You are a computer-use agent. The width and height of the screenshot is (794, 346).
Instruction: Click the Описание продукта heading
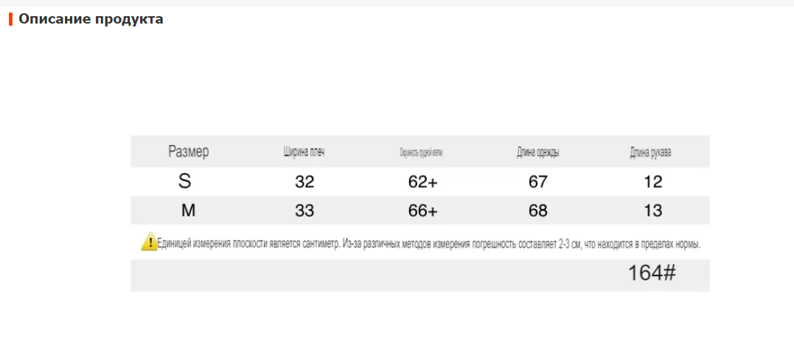(91, 20)
